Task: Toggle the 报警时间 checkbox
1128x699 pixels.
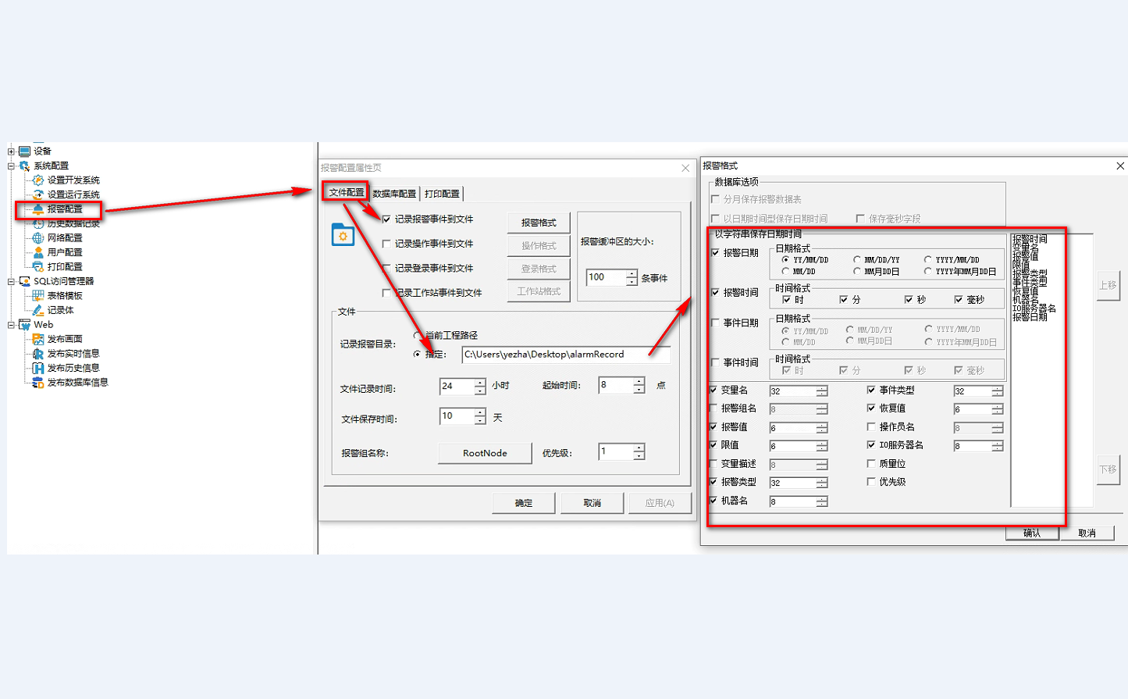Action: 715,293
